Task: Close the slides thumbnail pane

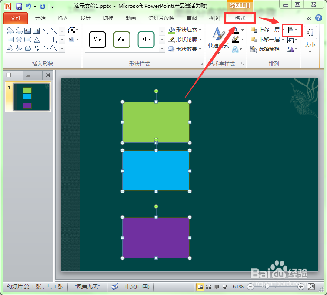Action: pos(48,75)
